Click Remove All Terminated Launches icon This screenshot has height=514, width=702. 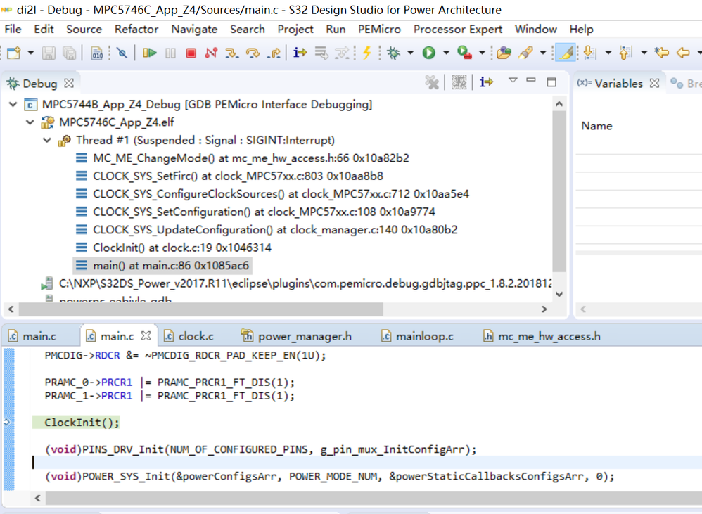click(x=432, y=82)
